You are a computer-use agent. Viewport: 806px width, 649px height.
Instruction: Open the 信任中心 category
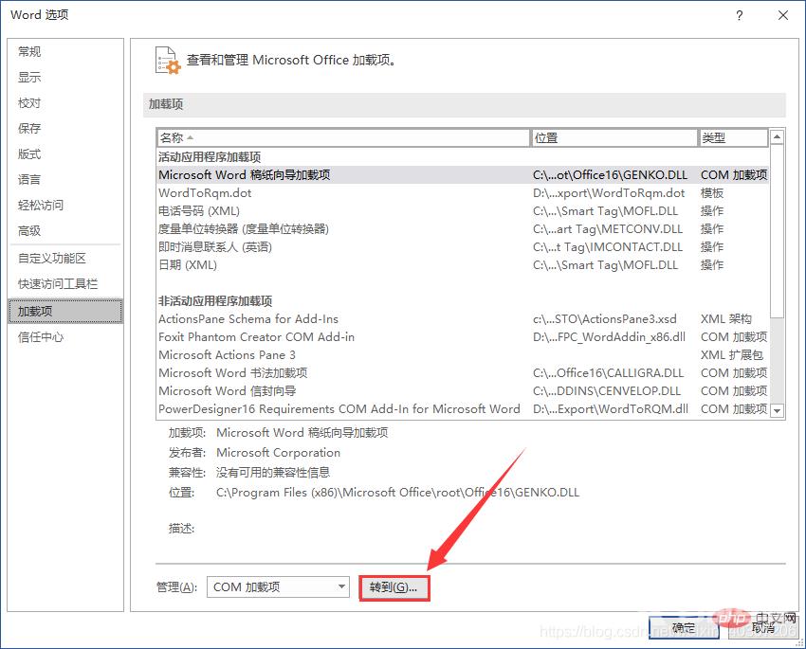tap(41, 337)
